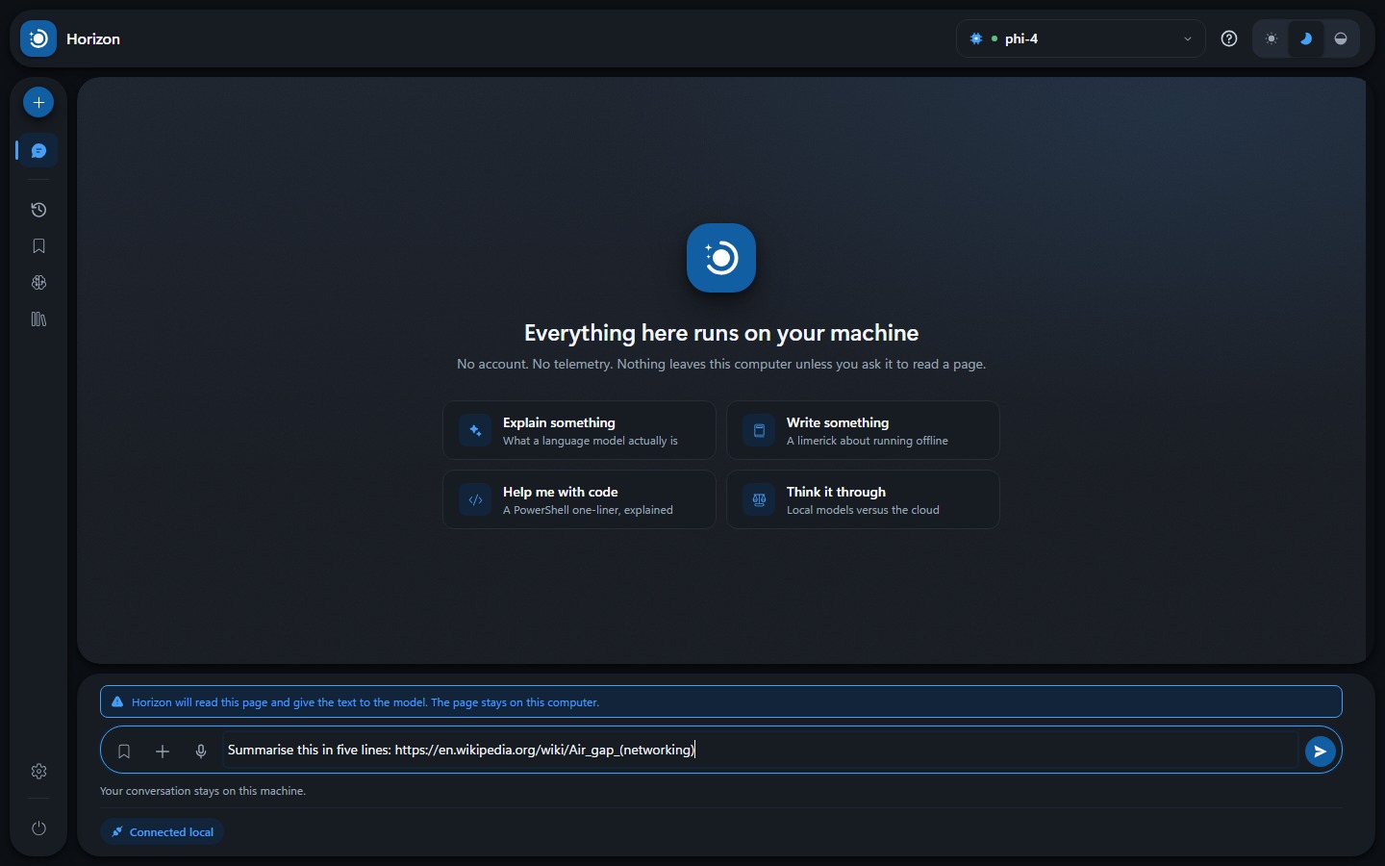The width and height of the screenshot is (1385, 866).
Task: Switch to light theme sun icon
Action: (x=1272, y=39)
